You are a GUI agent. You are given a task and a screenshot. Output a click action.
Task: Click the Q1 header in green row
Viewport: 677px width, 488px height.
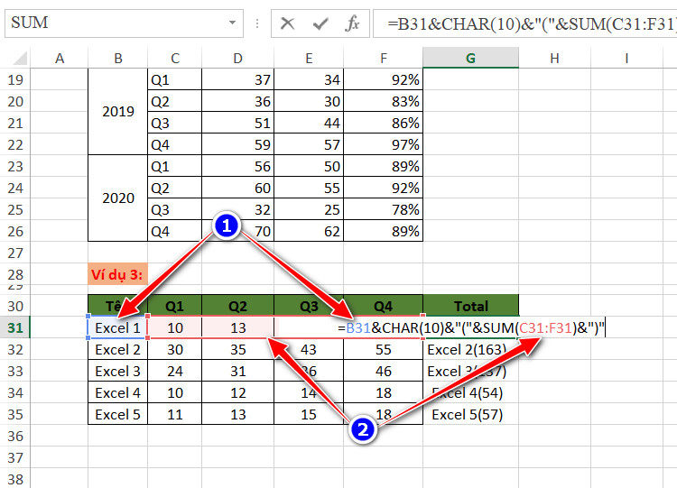175,306
